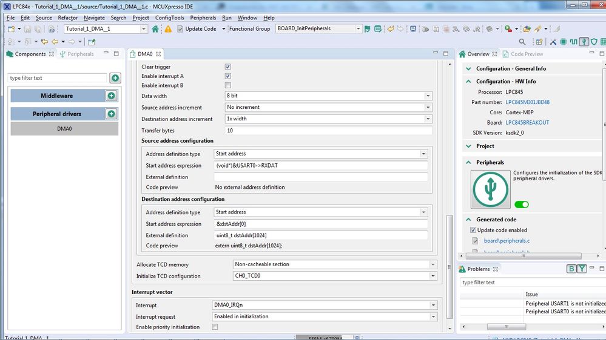606x340 pixels.
Task: Select the Peripherals tool cactus icon in toolbar
Action: pyautogui.click(x=584, y=42)
